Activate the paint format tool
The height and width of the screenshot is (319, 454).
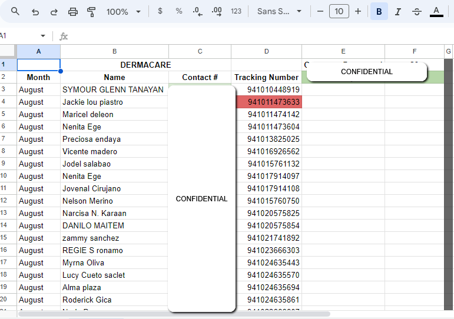tap(91, 12)
